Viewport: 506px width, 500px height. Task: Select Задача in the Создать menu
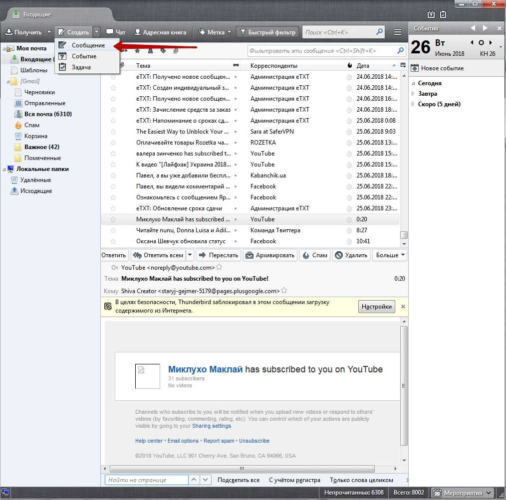tap(81, 67)
